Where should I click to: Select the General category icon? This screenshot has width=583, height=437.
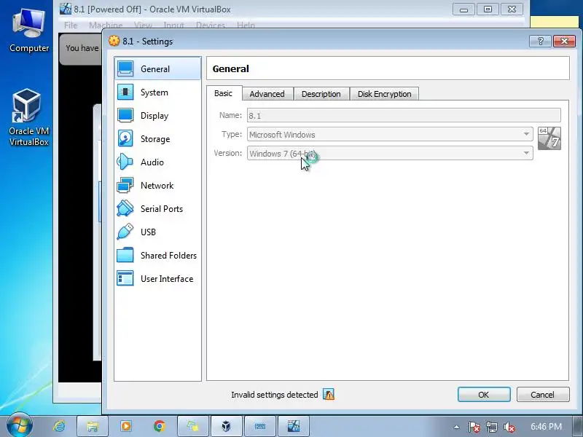[x=125, y=68]
